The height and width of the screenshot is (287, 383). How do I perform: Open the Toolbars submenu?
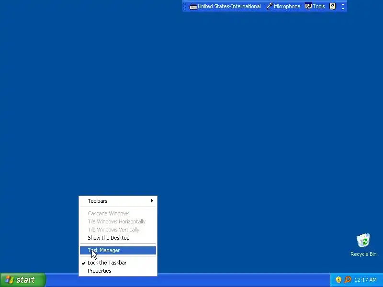tap(118, 201)
